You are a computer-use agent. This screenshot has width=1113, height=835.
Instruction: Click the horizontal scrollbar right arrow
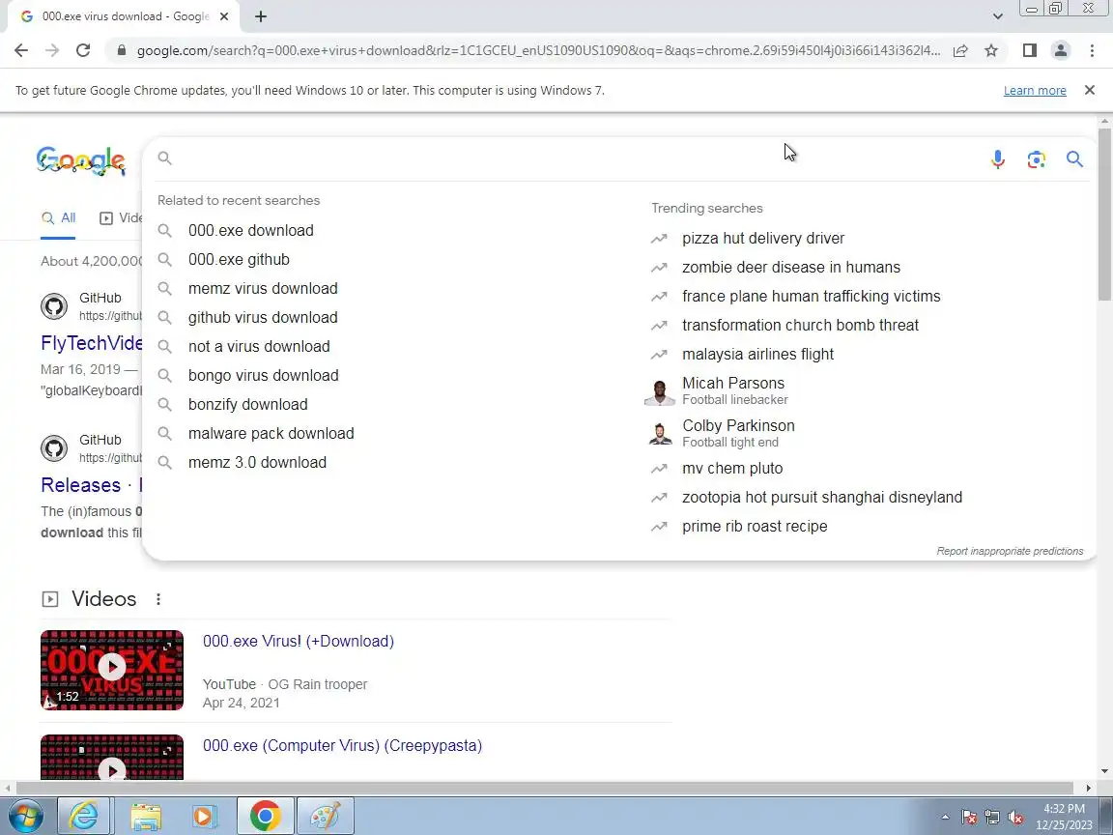coord(1088,788)
